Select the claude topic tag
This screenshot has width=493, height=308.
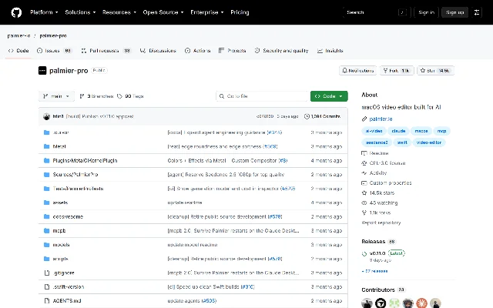399,131
